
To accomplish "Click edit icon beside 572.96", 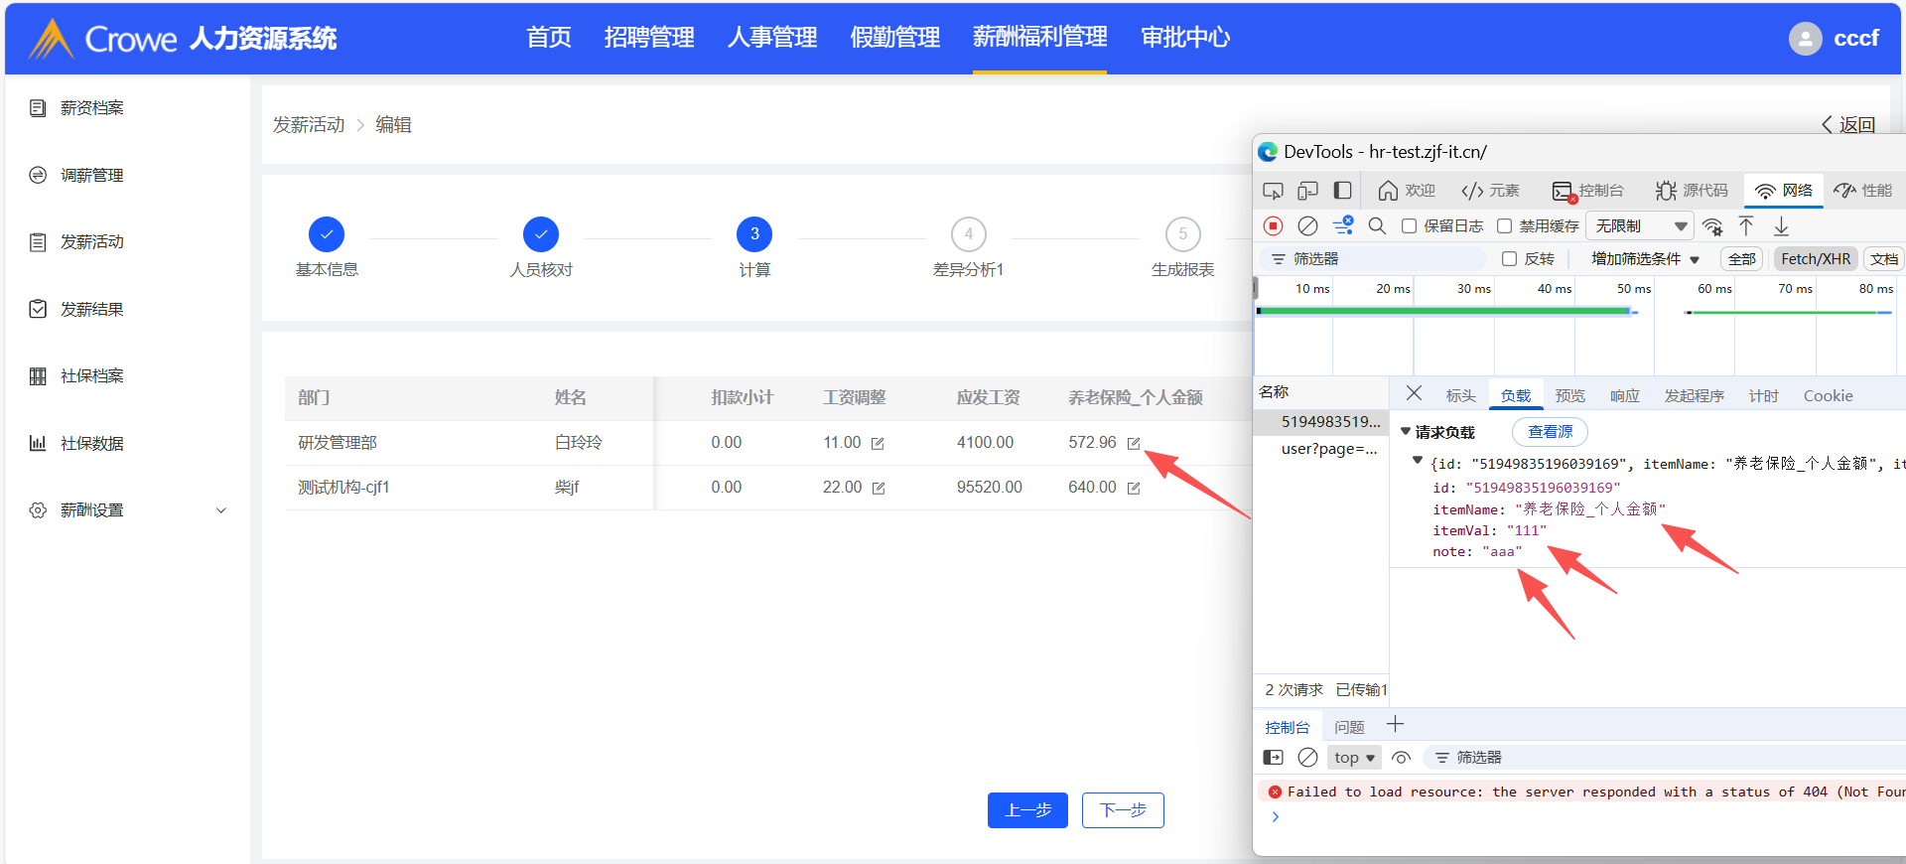I will click(1134, 443).
